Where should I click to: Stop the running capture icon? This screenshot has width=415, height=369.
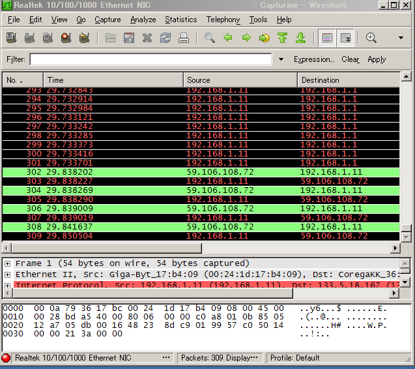(x=66, y=38)
